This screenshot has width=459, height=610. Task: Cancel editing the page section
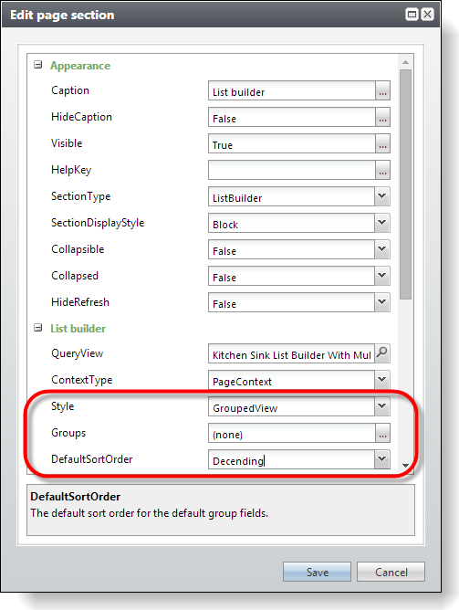tap(391, 572)
